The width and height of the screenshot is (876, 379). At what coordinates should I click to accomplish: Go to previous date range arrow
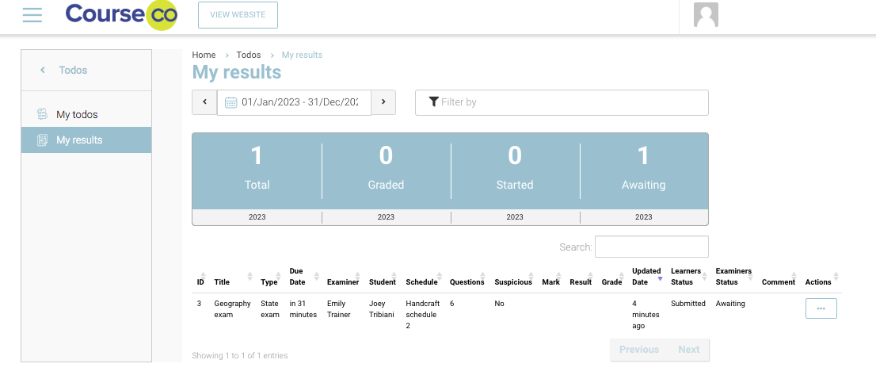(204, 102)
